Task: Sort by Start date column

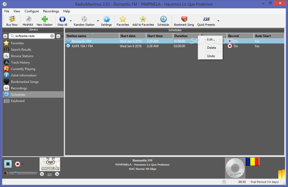Action: pos(133,36)
